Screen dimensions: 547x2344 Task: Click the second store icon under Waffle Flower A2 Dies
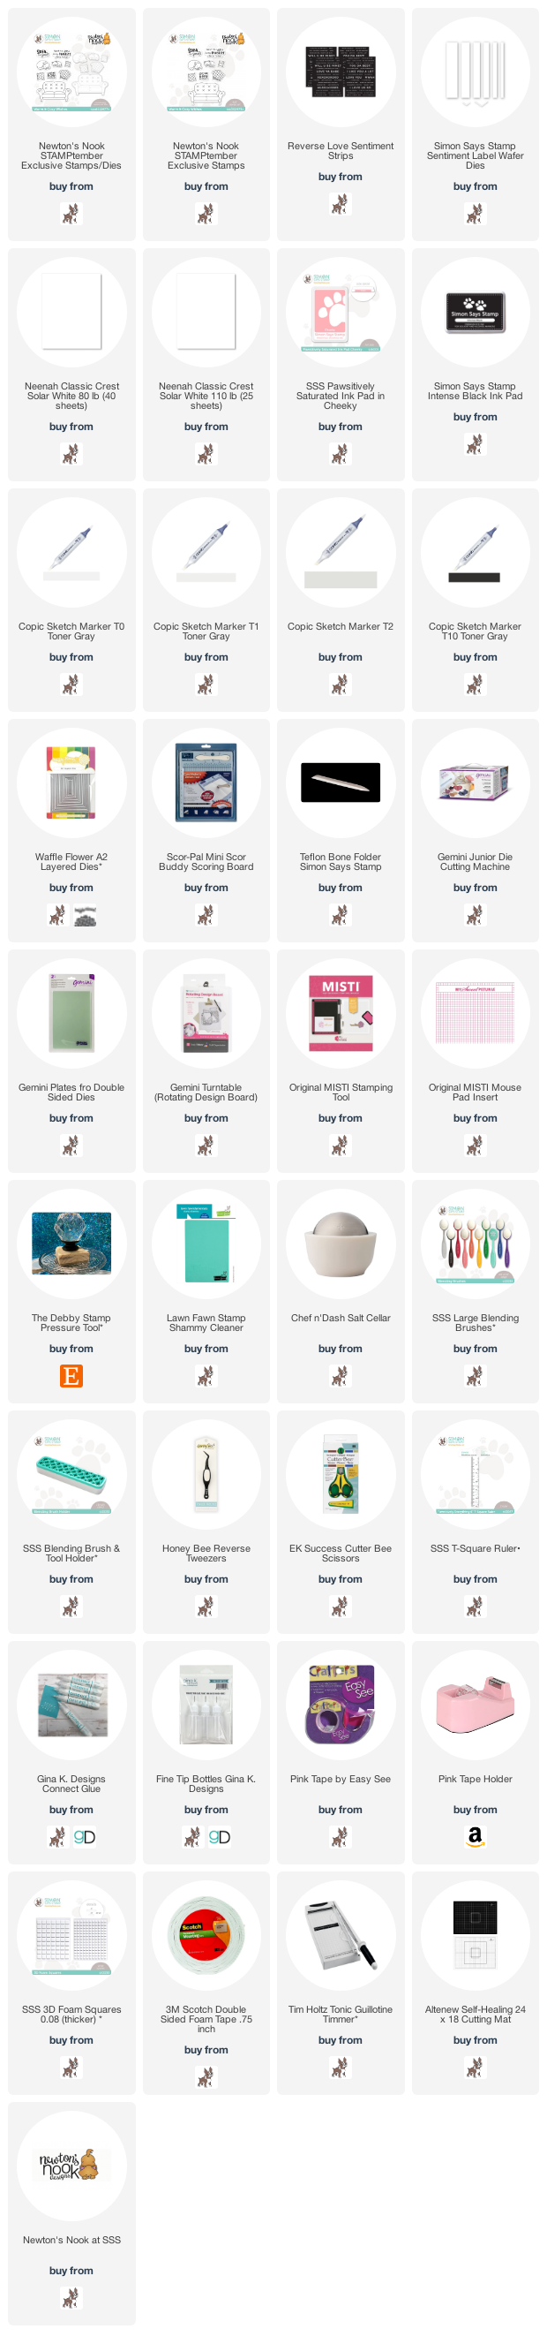(x=85, y=915)
